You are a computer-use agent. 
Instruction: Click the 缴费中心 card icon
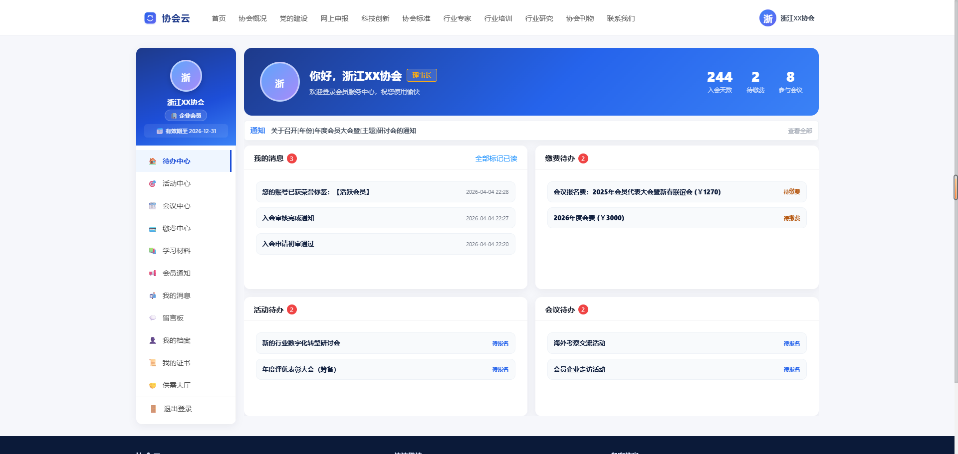point(153,229)
